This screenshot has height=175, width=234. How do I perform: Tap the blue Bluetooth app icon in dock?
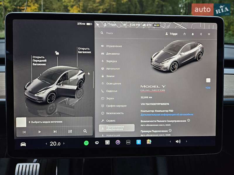click(138, 142)
